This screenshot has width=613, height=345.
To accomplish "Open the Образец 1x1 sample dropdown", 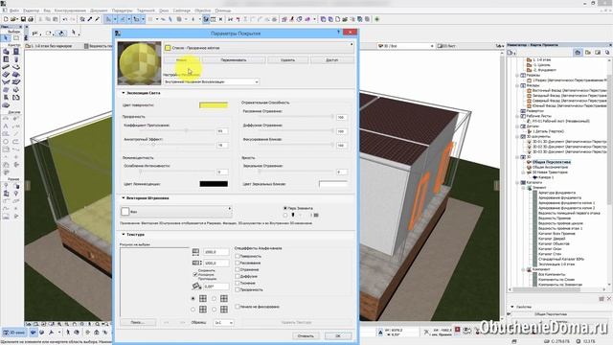I will click(x=223, y=323).
